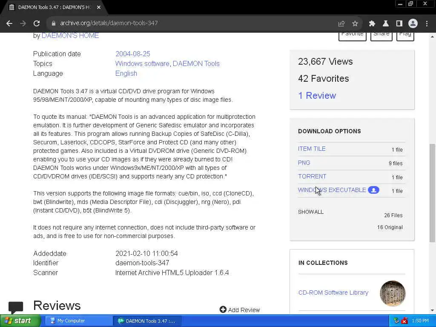Screen dimensions: 436x327
Task: Click the 1:50 PM system clock
Action: click(x=420, y=321)
